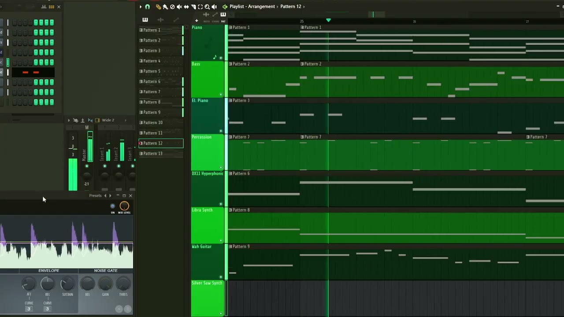Show piano patterns filter in picker header
Image resolution: width=564 pixels, height=317 pixels.
coord(145,20)
